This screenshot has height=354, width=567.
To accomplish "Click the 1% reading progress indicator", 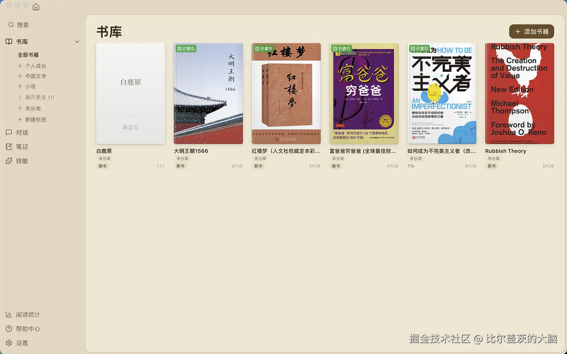I will coord(411,166).
